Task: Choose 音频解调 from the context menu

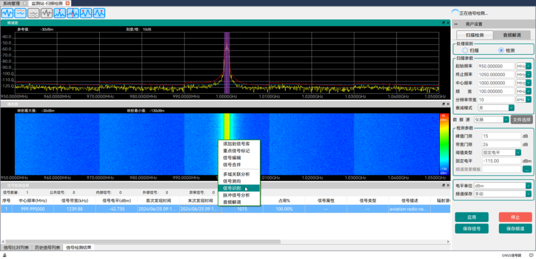Action: 239,202
